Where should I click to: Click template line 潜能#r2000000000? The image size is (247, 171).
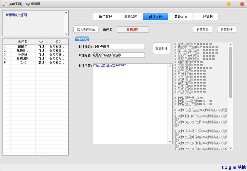click(193, 68)
